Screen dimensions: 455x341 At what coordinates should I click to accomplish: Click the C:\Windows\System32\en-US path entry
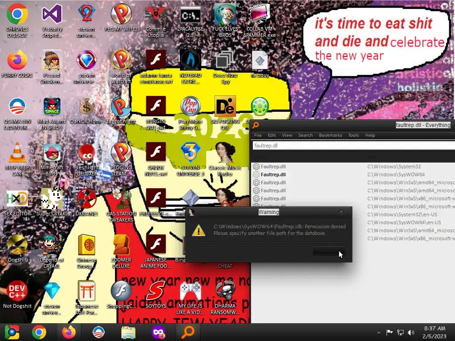[402, 214]
